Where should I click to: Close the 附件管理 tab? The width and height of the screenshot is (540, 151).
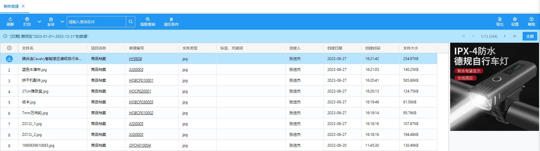(x=23, y=6)
